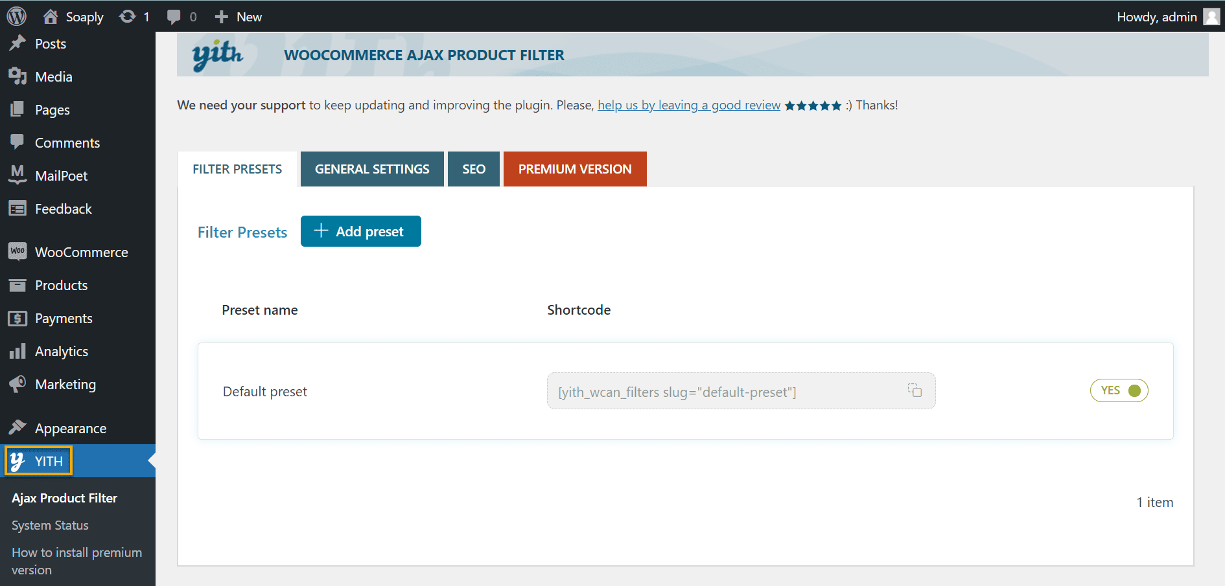
Task: Click the Media sidebar icon
Action: [x=17, y=76]
